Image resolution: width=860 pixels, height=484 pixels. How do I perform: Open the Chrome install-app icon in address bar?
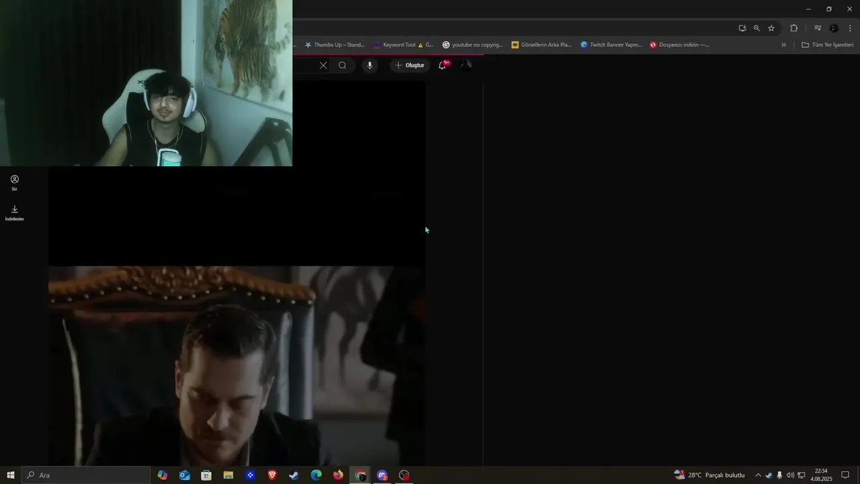tap(742, 28)
